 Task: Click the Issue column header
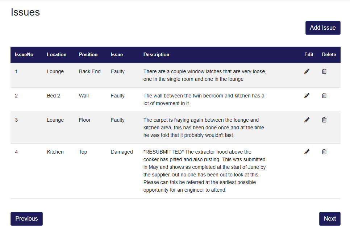tap(117, 55)
